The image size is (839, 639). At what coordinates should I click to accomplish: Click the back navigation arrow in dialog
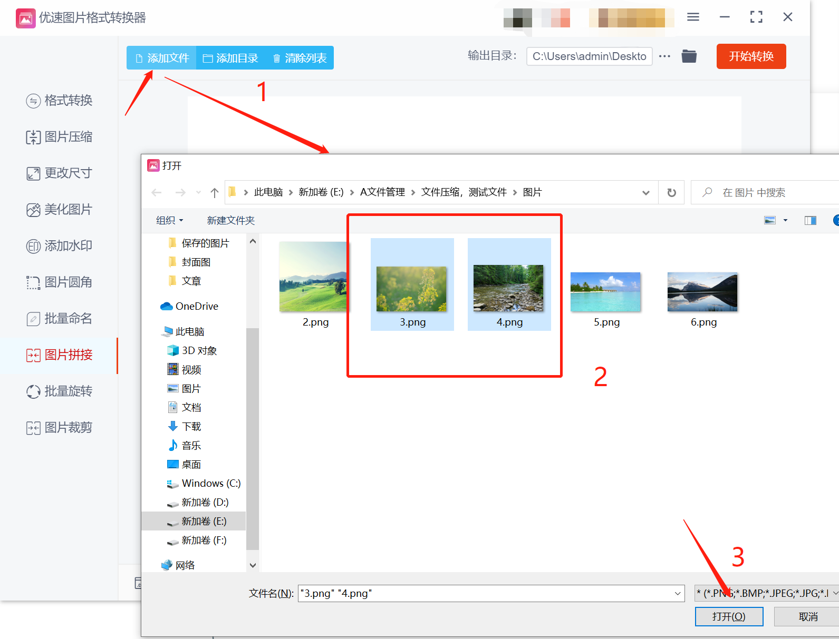pos(157,193)
